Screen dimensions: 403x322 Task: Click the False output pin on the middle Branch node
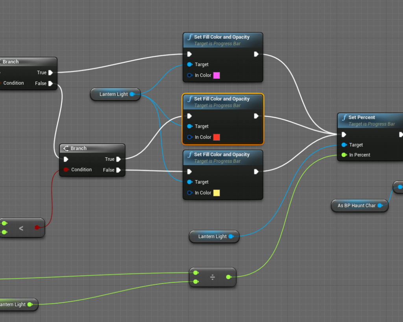tap(118, 170)
